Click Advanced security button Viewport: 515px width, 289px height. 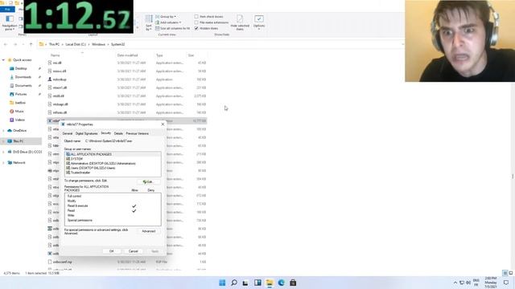tap(148, 231)
